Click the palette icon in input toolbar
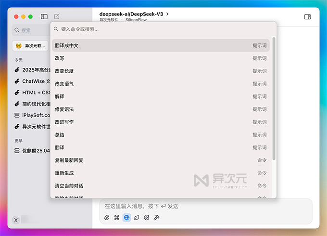Image resolution: width=327 pixels, height=236 pixels. coord(146,218)
